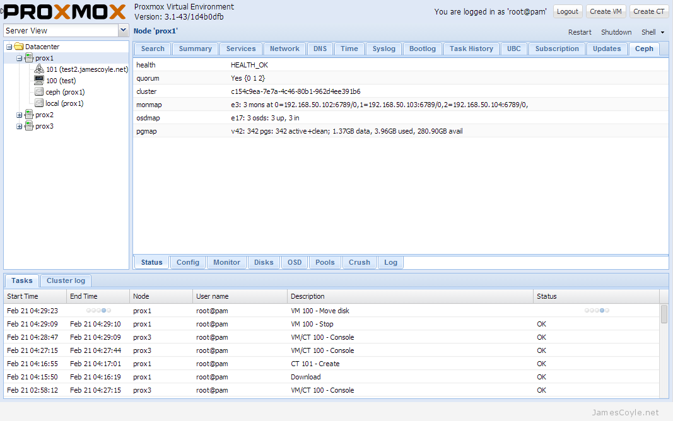Open the Task History tab
Viewport: 673px width, 421px height.
tap(471, 49)
